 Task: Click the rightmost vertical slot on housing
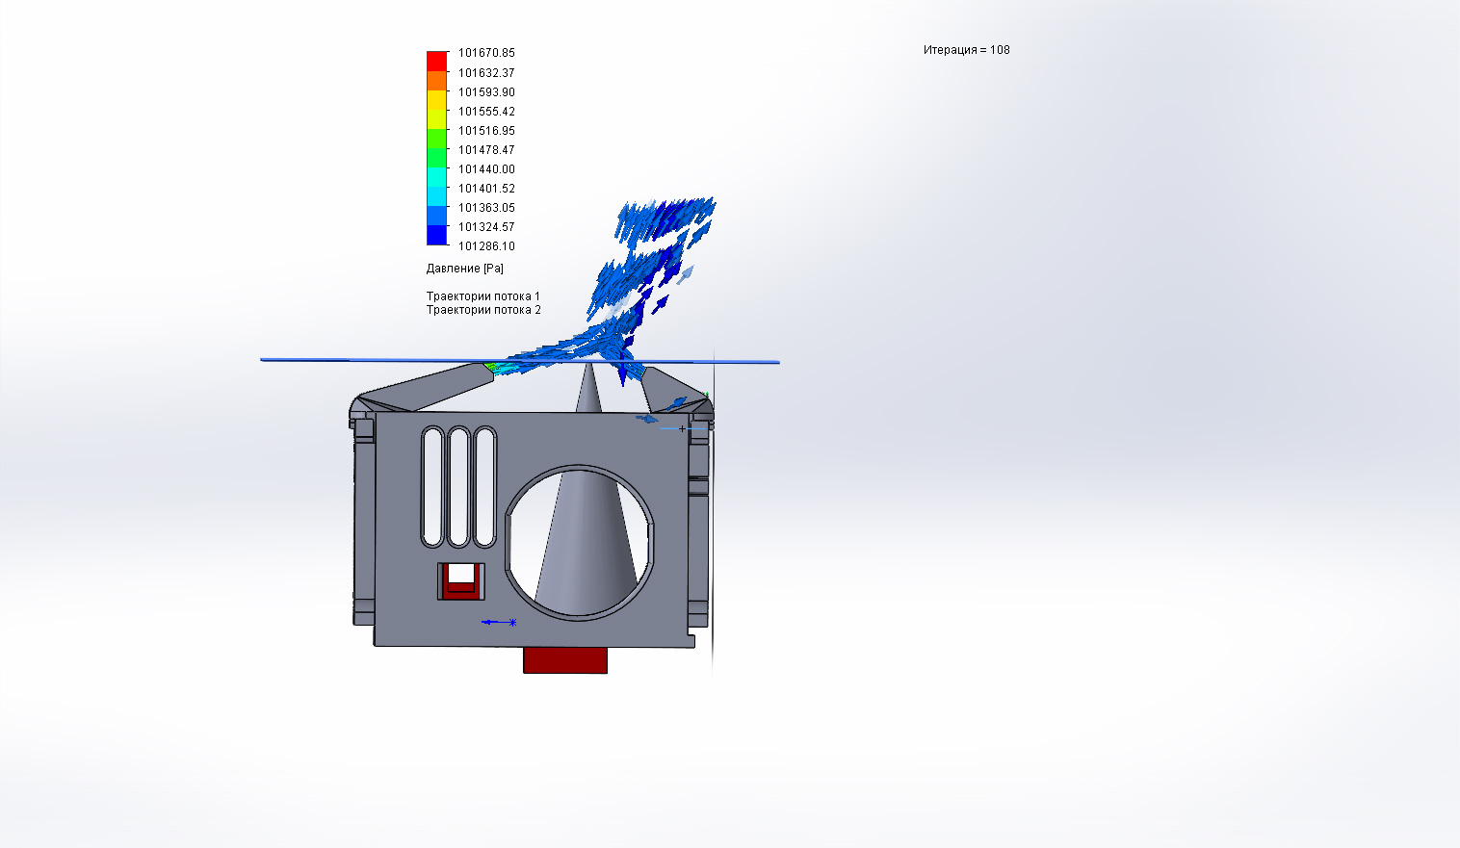click(x=486, y=487)
